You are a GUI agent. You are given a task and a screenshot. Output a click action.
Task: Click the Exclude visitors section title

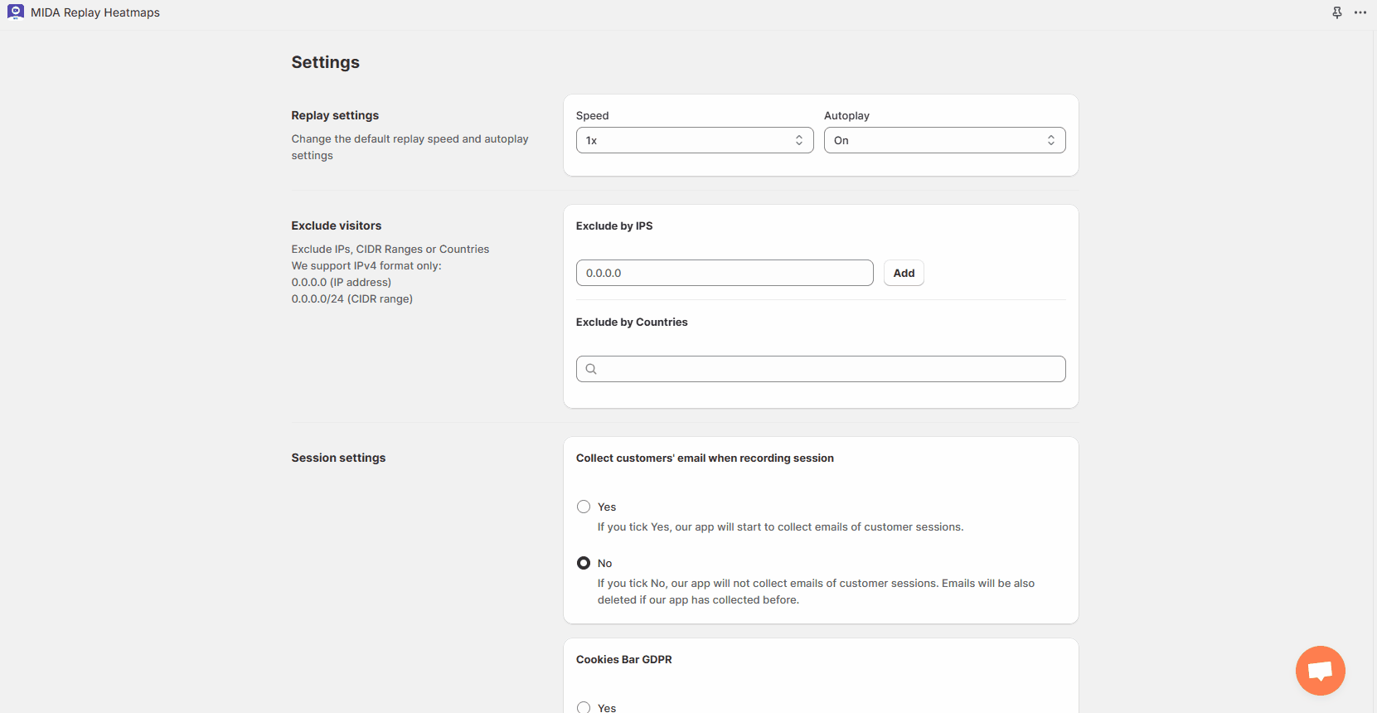336,226
